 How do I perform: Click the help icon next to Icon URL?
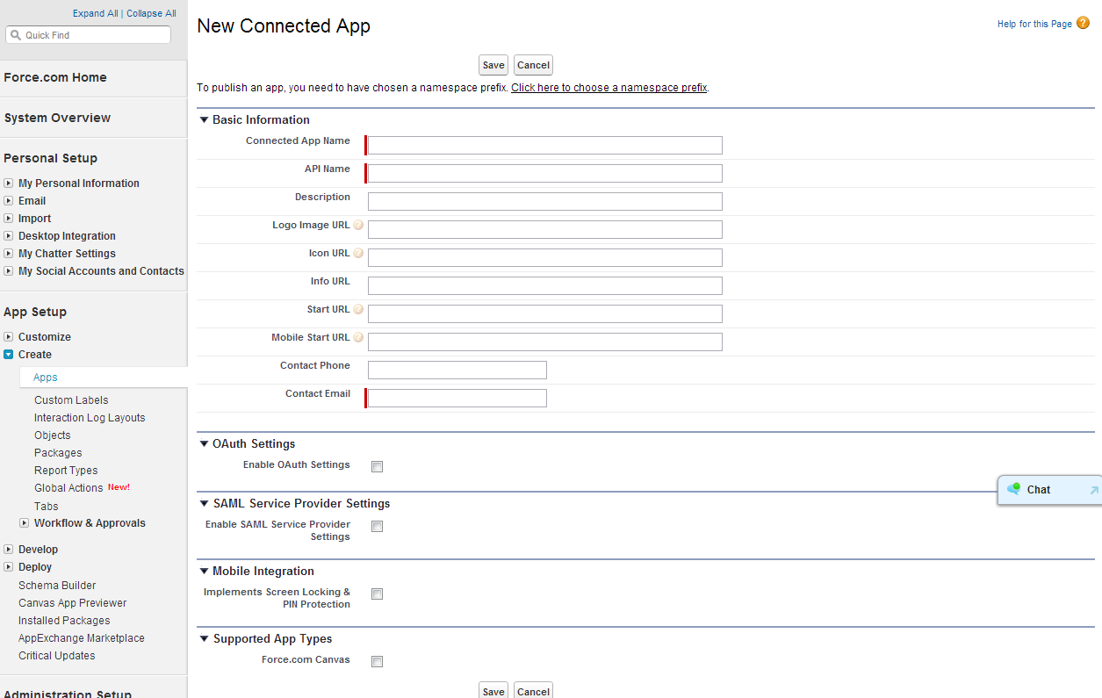[x=358, y=254]
